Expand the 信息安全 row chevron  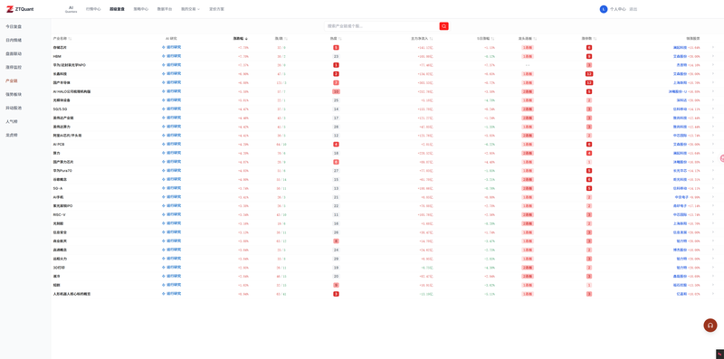[x=712, y=232]
